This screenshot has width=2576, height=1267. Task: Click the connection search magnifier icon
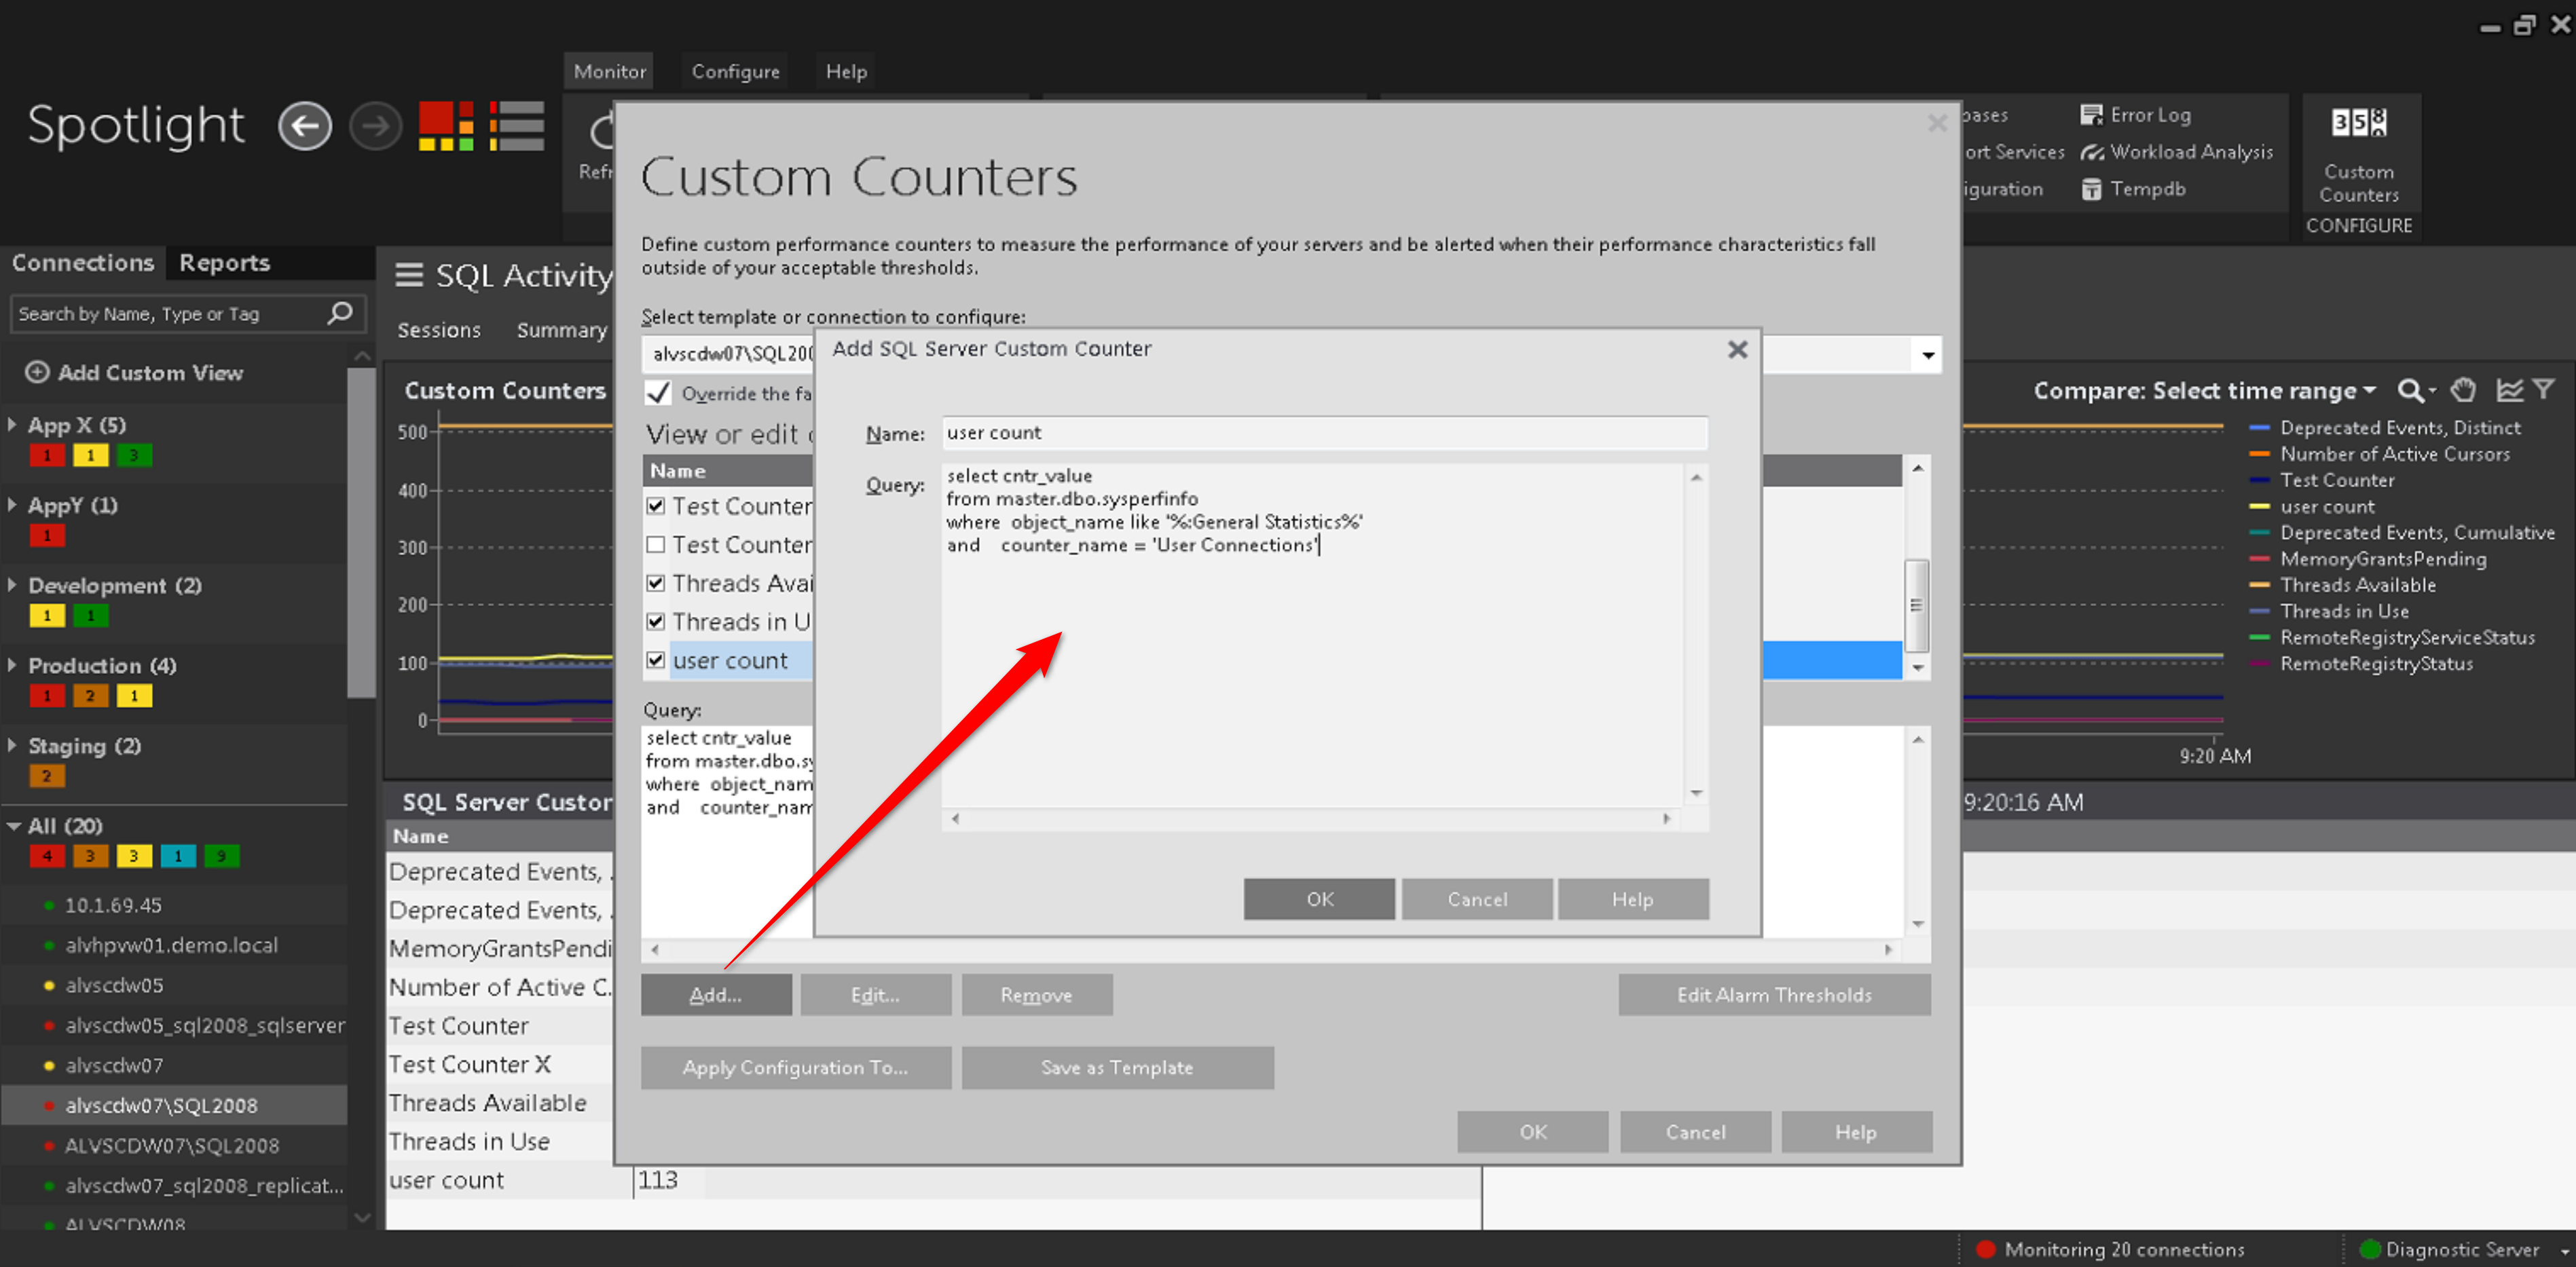click(x=340, y=314)
